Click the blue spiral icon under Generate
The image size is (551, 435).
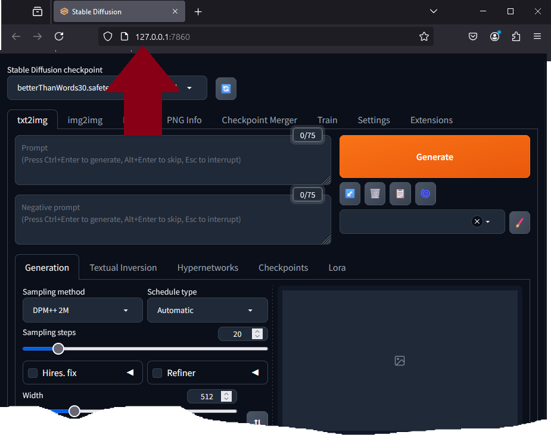pyautogui.click(x=425, y=193)
